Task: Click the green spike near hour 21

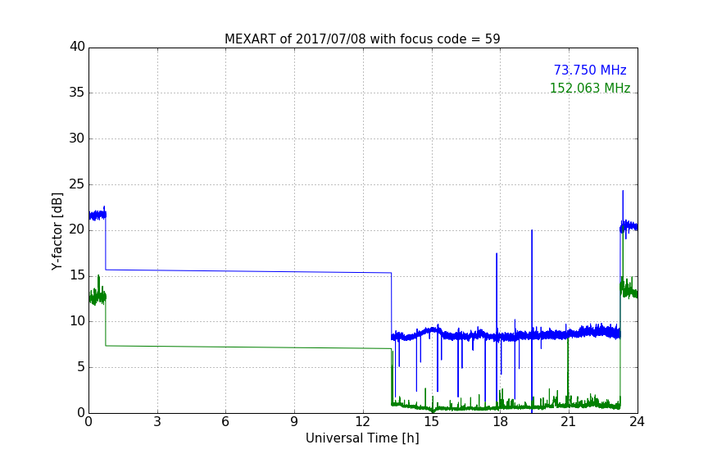Action: pyautogui.click(x=568, y=370)
